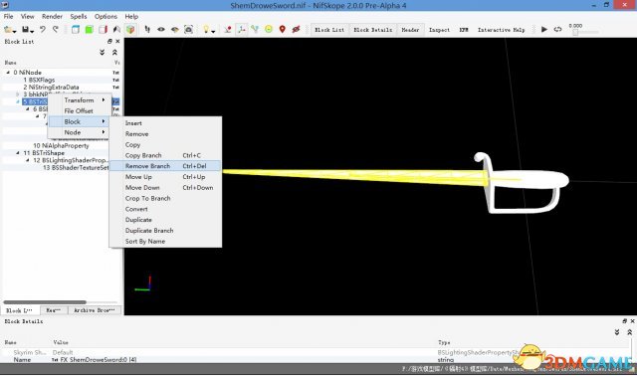Click the yellow smiley face toolbar icon
The image size is (637, 376).
tap(269, 29)
